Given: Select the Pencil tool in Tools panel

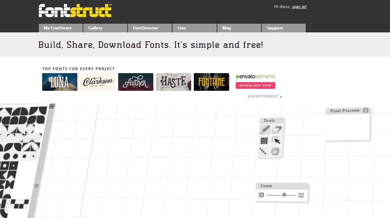Looking at the screenshot, I should pos(265,130).
